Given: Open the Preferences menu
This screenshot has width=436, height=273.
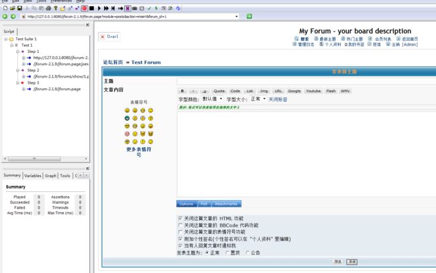Looking at the screenshot, I should coord(61,1).
